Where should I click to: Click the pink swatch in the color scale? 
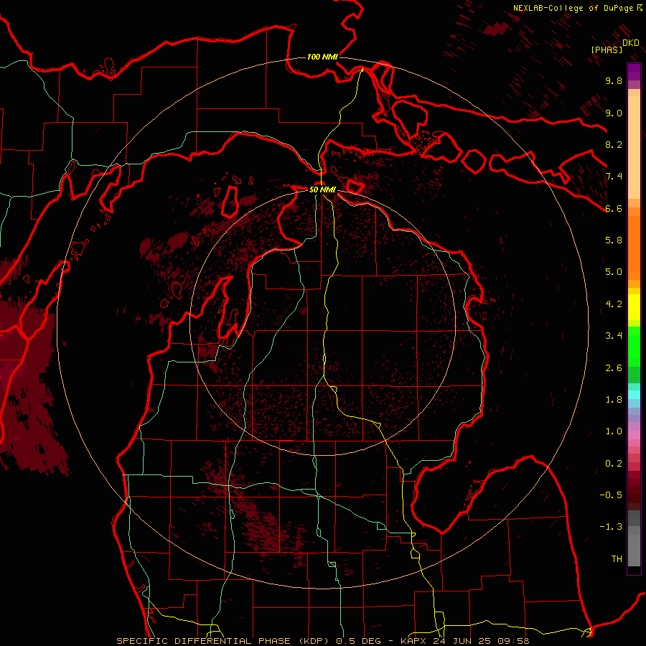(634, 435)
